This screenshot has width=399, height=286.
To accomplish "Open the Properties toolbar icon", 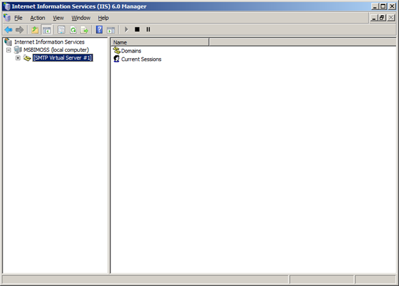I will (61, 30).
